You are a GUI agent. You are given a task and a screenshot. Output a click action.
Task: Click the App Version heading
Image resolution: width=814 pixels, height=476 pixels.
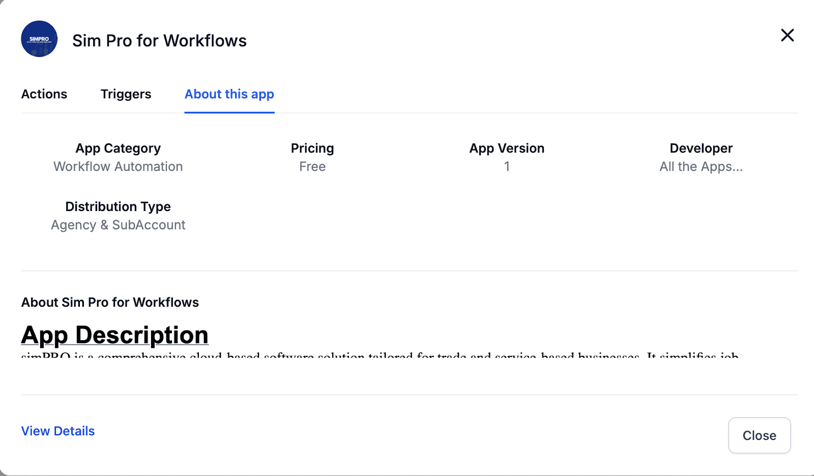(x=507, y=148)
